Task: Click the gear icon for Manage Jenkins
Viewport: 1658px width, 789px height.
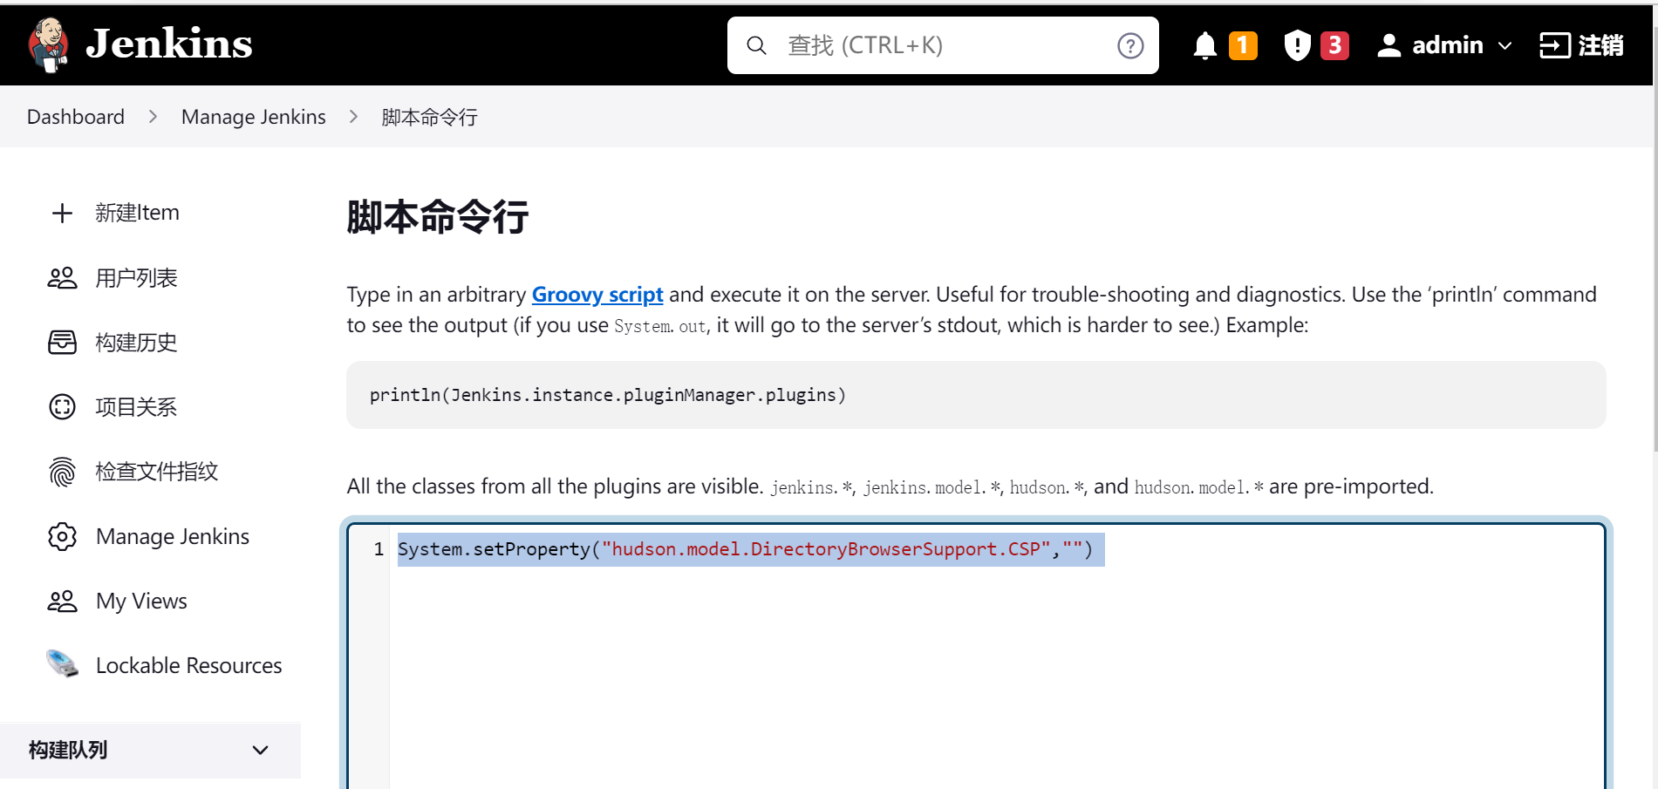Action: point(62,536)
